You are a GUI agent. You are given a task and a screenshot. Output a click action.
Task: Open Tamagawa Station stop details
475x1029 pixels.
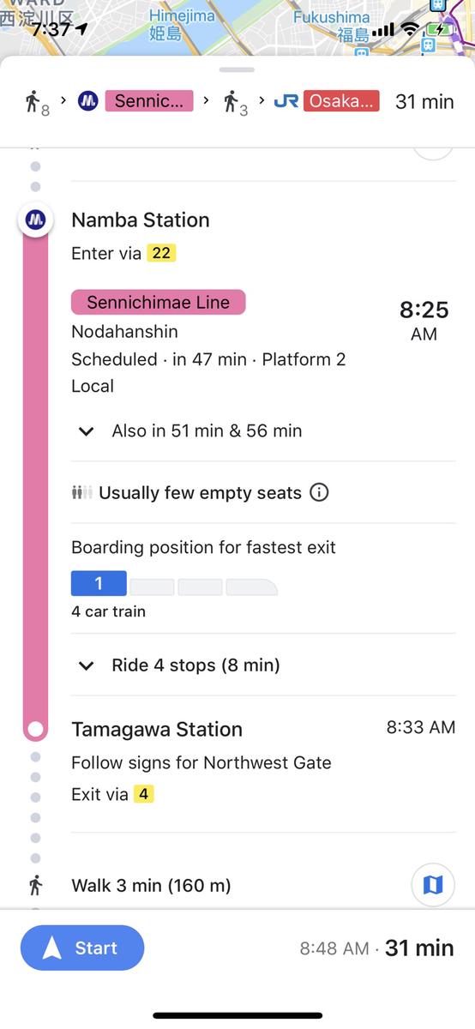pos(157,729)
